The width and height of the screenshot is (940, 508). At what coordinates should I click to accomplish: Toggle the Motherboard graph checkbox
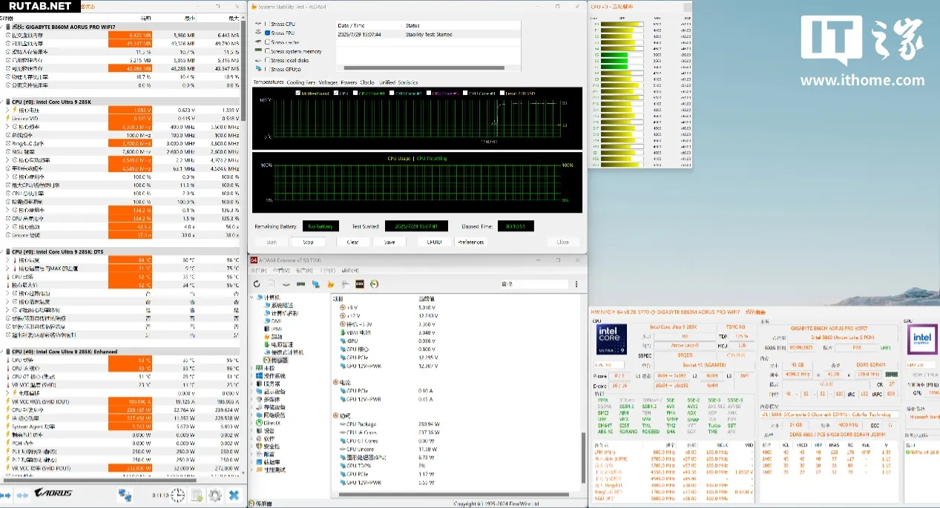(x=297, y=93)
